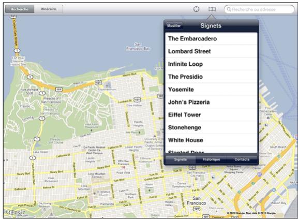
Task: Select the Stonehenge bookmark
Action: (x=211, y=127)
